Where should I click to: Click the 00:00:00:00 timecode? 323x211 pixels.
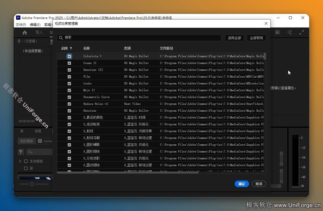(x=27, y=121)
